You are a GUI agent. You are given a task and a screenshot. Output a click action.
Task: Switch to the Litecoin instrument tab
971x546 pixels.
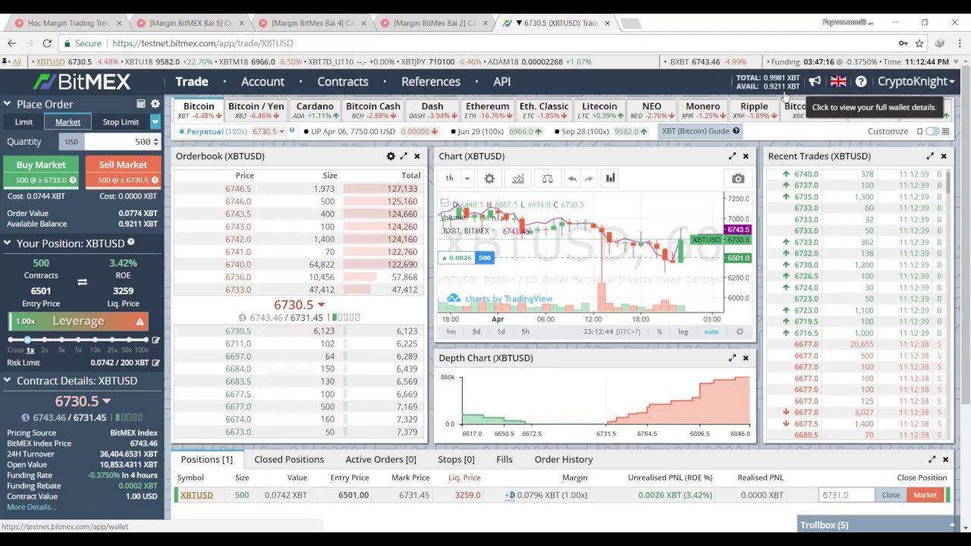[599, 110]
